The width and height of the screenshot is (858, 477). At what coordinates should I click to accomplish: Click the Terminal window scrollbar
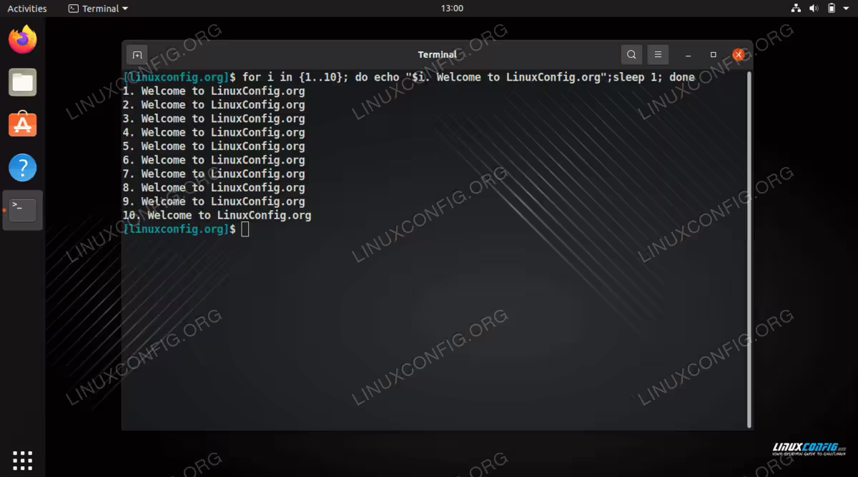(x=749, y=248)
